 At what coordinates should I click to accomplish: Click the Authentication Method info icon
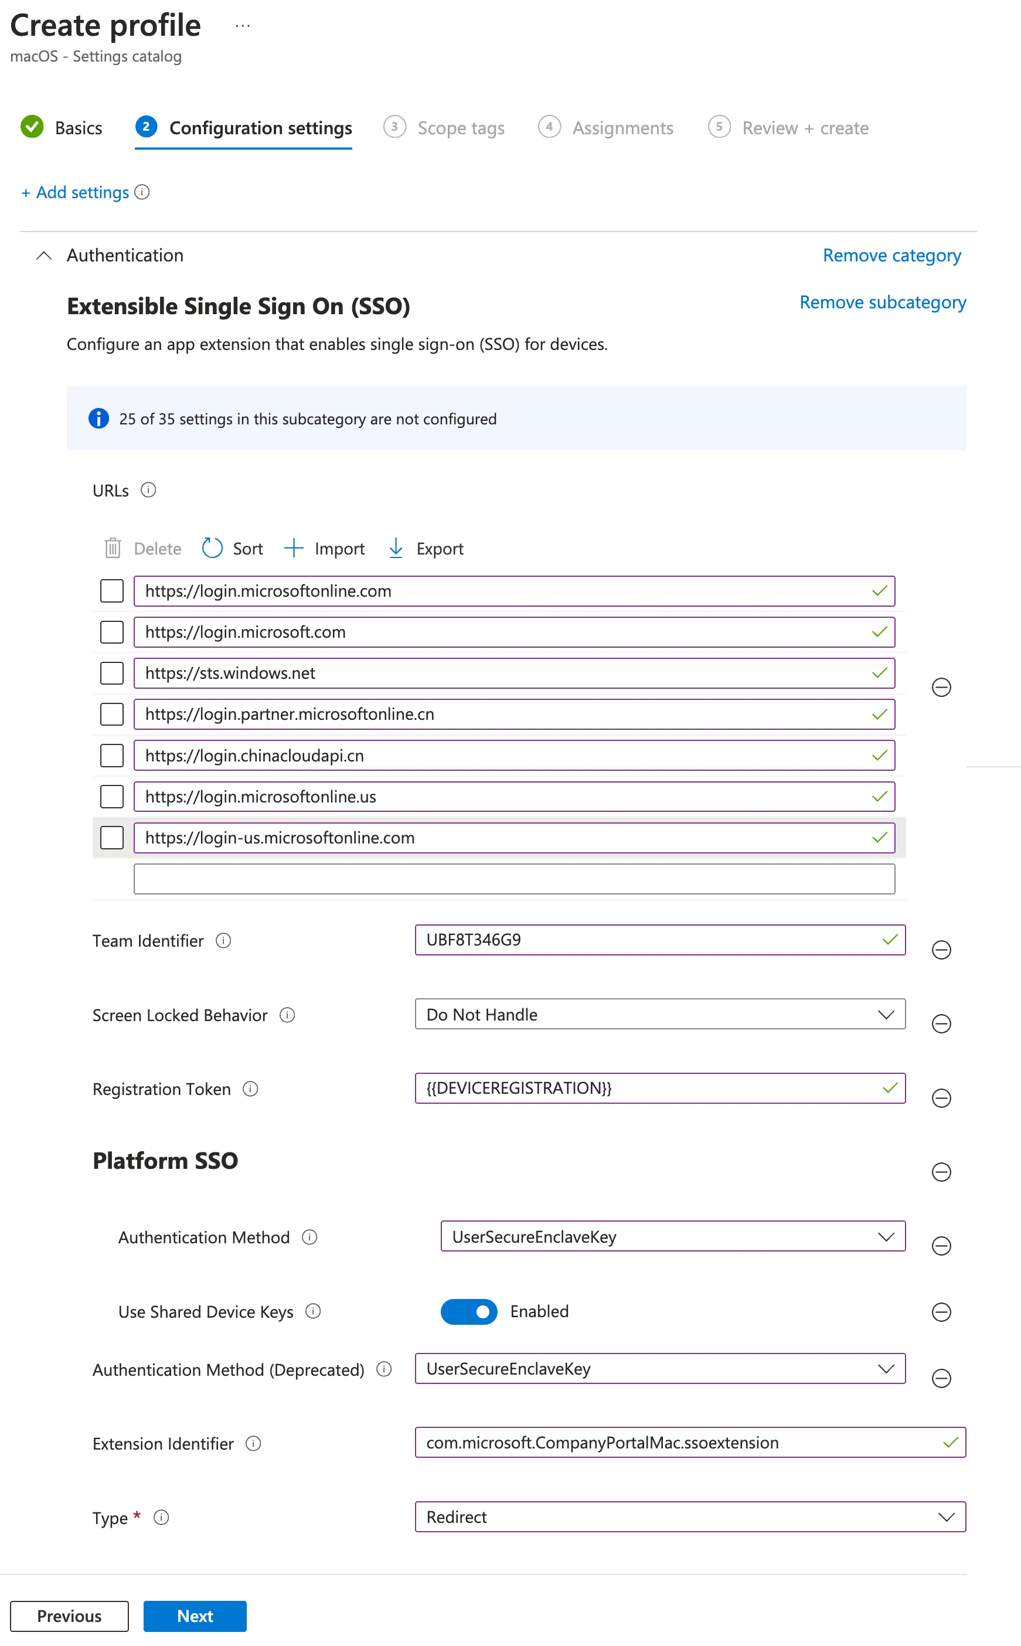pos(309,1237)
